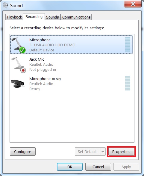Expand the Set Default dropdown arrow
This screenshot has width=144, height=176.
[103, 151]
